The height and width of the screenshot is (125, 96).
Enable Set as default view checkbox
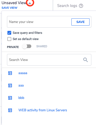9,39
